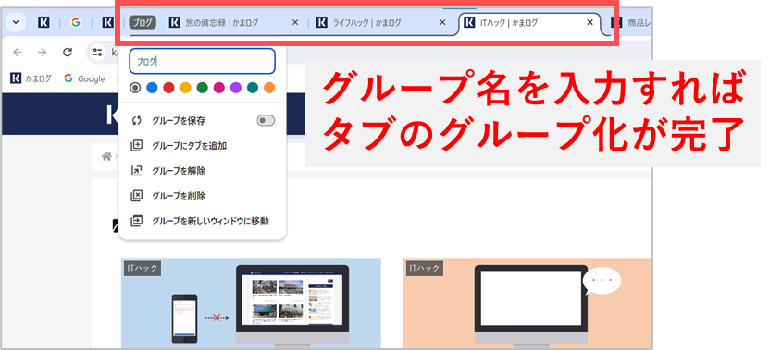Viewport: 769px width, 350px height.
Task: Go back with the browser back arrow
Action: click(18, 53)
